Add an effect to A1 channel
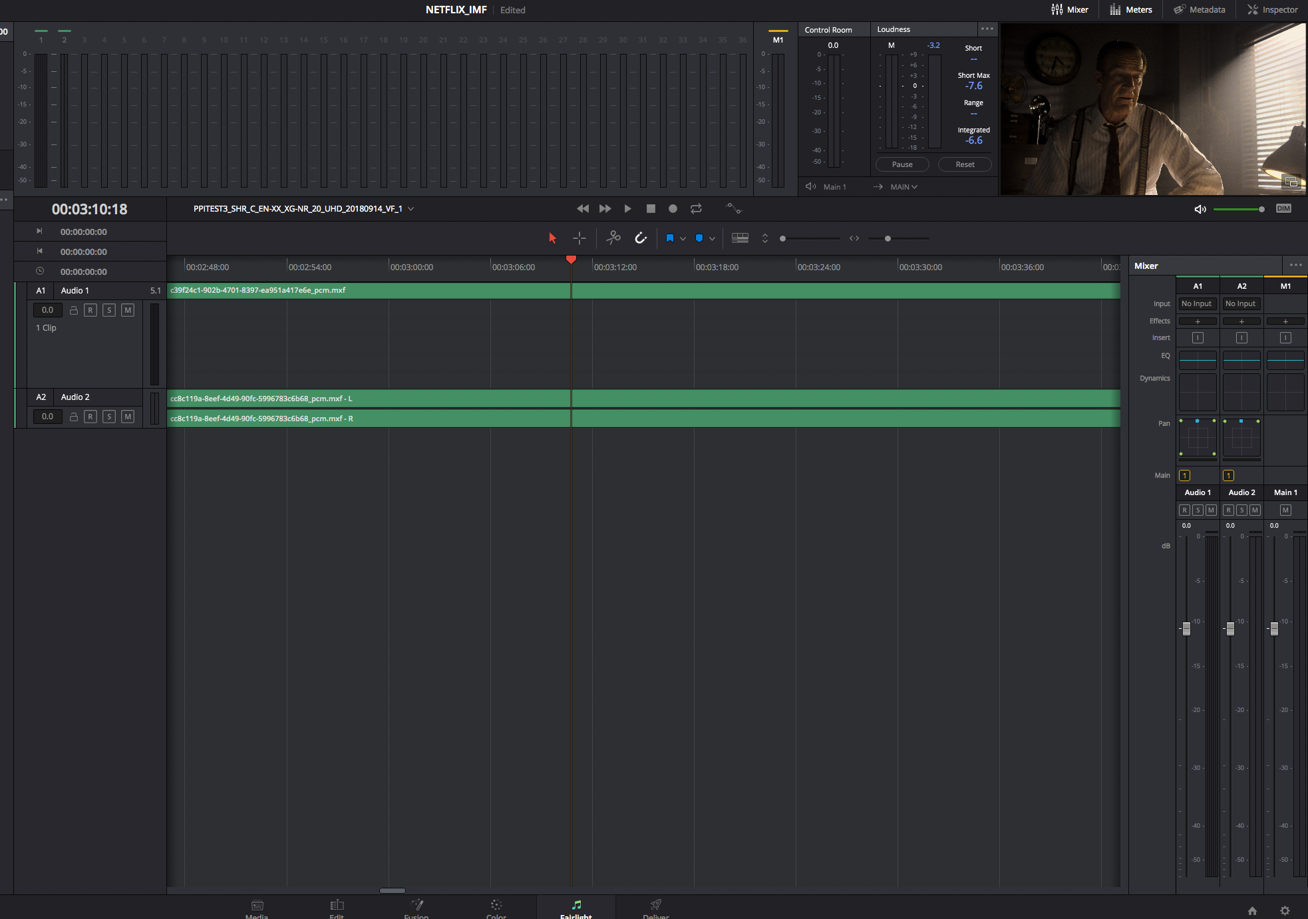 (1198, 321)
